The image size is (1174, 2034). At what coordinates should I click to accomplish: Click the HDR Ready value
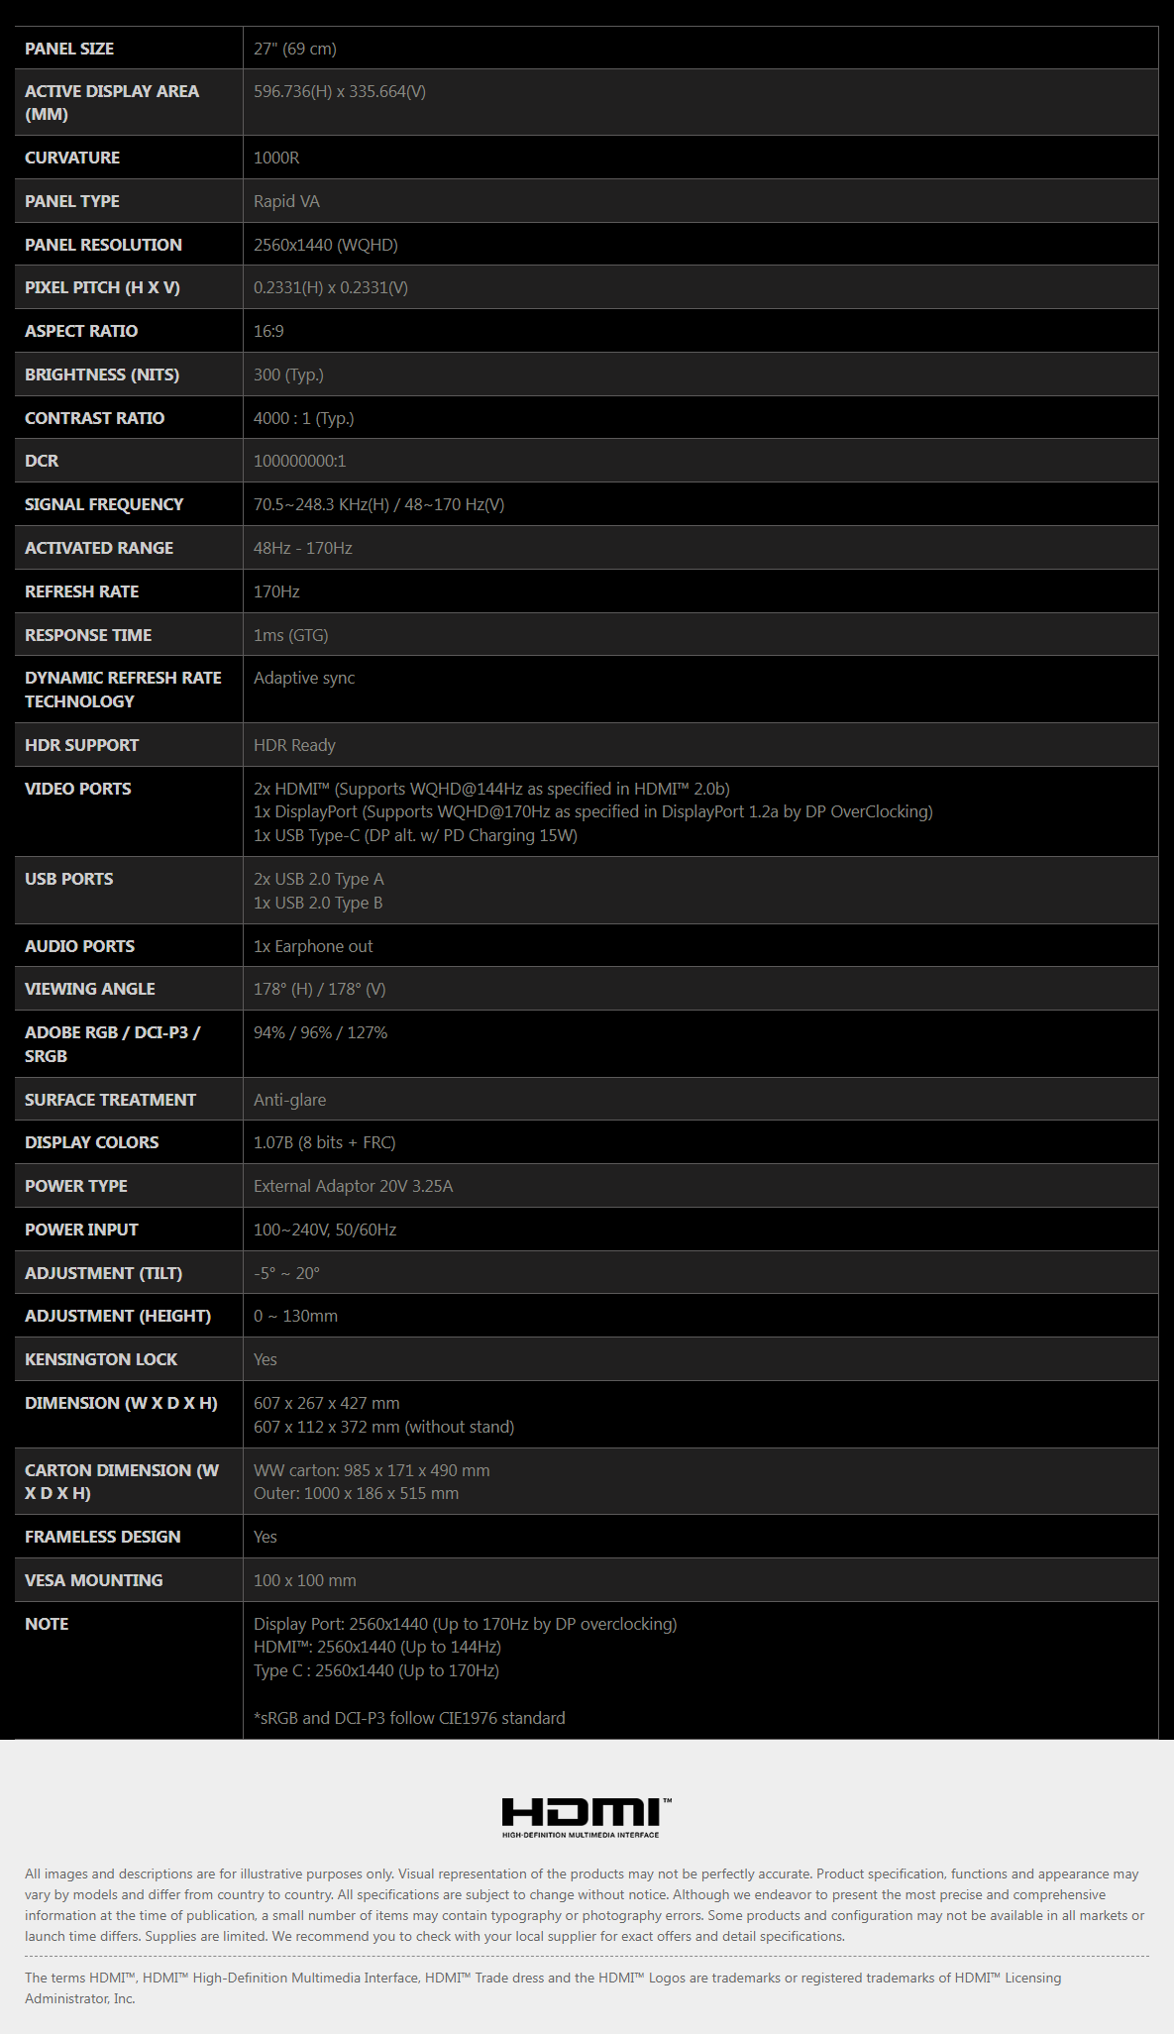[294, 745]
